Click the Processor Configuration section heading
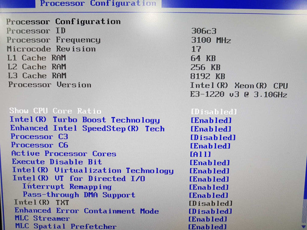Screen dimensions: 307x230 pyautogui.click(x=63, y=21)
